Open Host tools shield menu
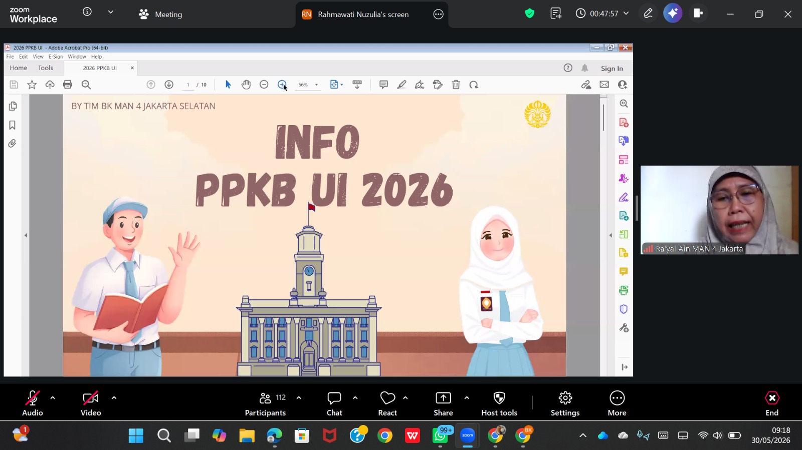Screen dimensions: 802x450 point(499,403)
